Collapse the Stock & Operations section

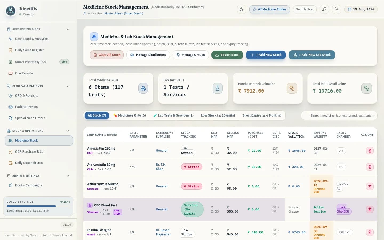68,131
